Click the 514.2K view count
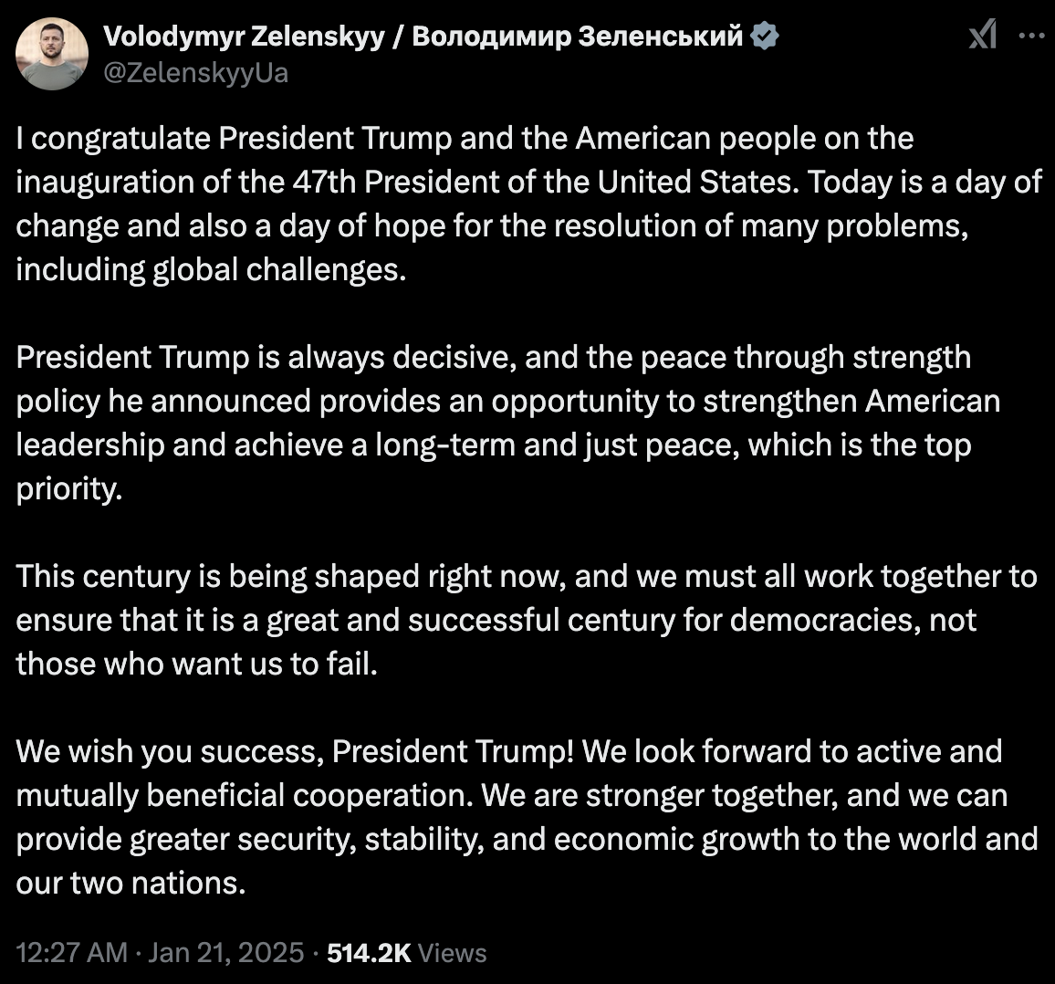Image resolution: width=1055 pixels, height=984 pixels. tap(369, 952)
